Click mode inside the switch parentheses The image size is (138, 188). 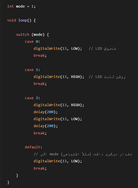(x=38, y=35)
